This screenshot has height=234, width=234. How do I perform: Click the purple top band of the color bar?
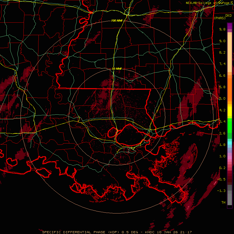coord(230,26)
